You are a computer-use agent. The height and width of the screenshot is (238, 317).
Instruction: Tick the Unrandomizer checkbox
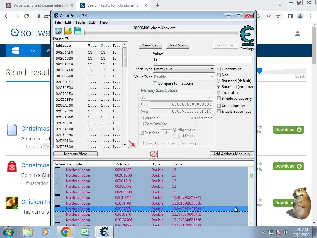click(219, 106)
